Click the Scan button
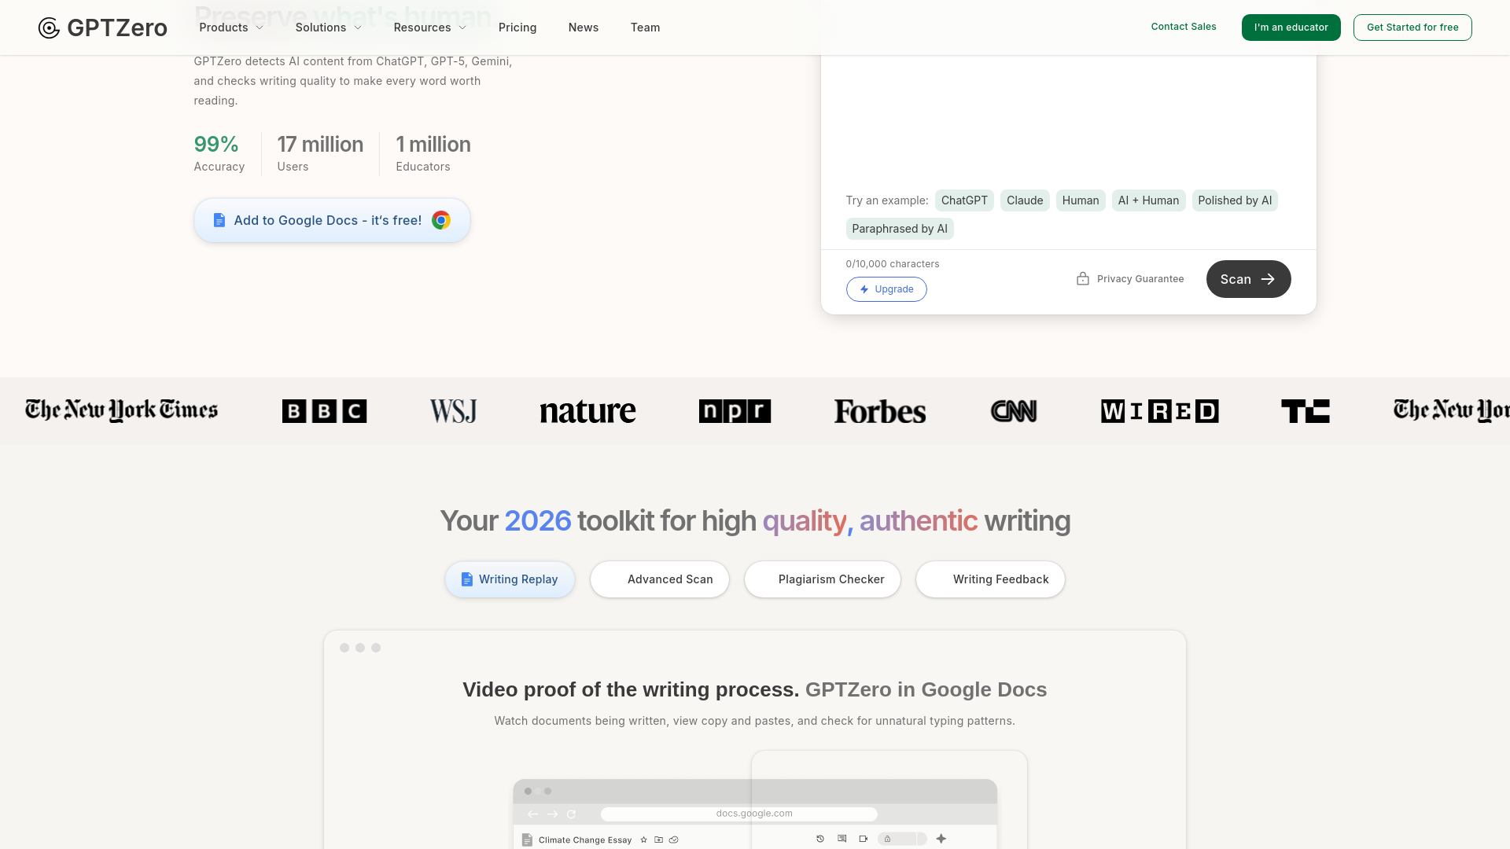Image resolution: width=1510 pixels, height=849 pixels. tap(1248, 279)
